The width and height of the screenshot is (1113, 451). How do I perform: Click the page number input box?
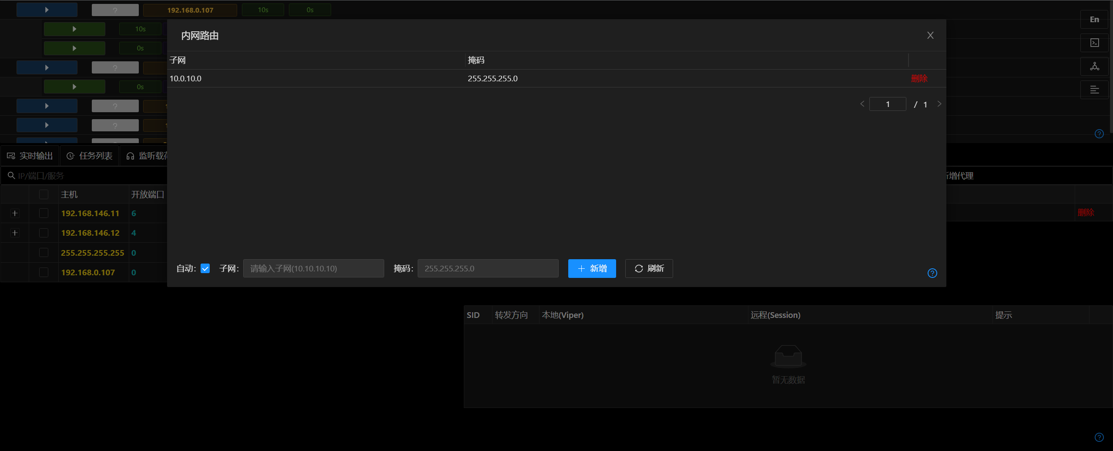[x=888, y=104]
